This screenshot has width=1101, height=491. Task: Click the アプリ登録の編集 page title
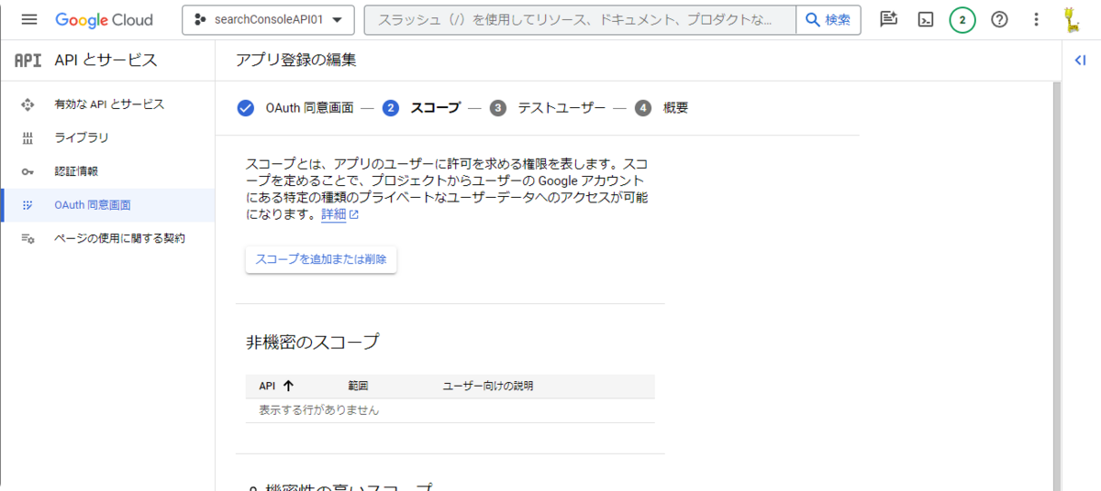pos(295,60)
